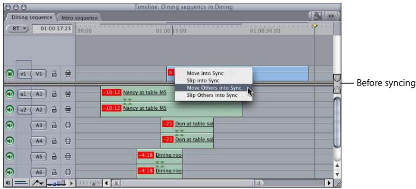Screen dimensions: 416x189
Task: Click the red out-of-sync indicator on V1 clip
Action: (x=171, y=72)
